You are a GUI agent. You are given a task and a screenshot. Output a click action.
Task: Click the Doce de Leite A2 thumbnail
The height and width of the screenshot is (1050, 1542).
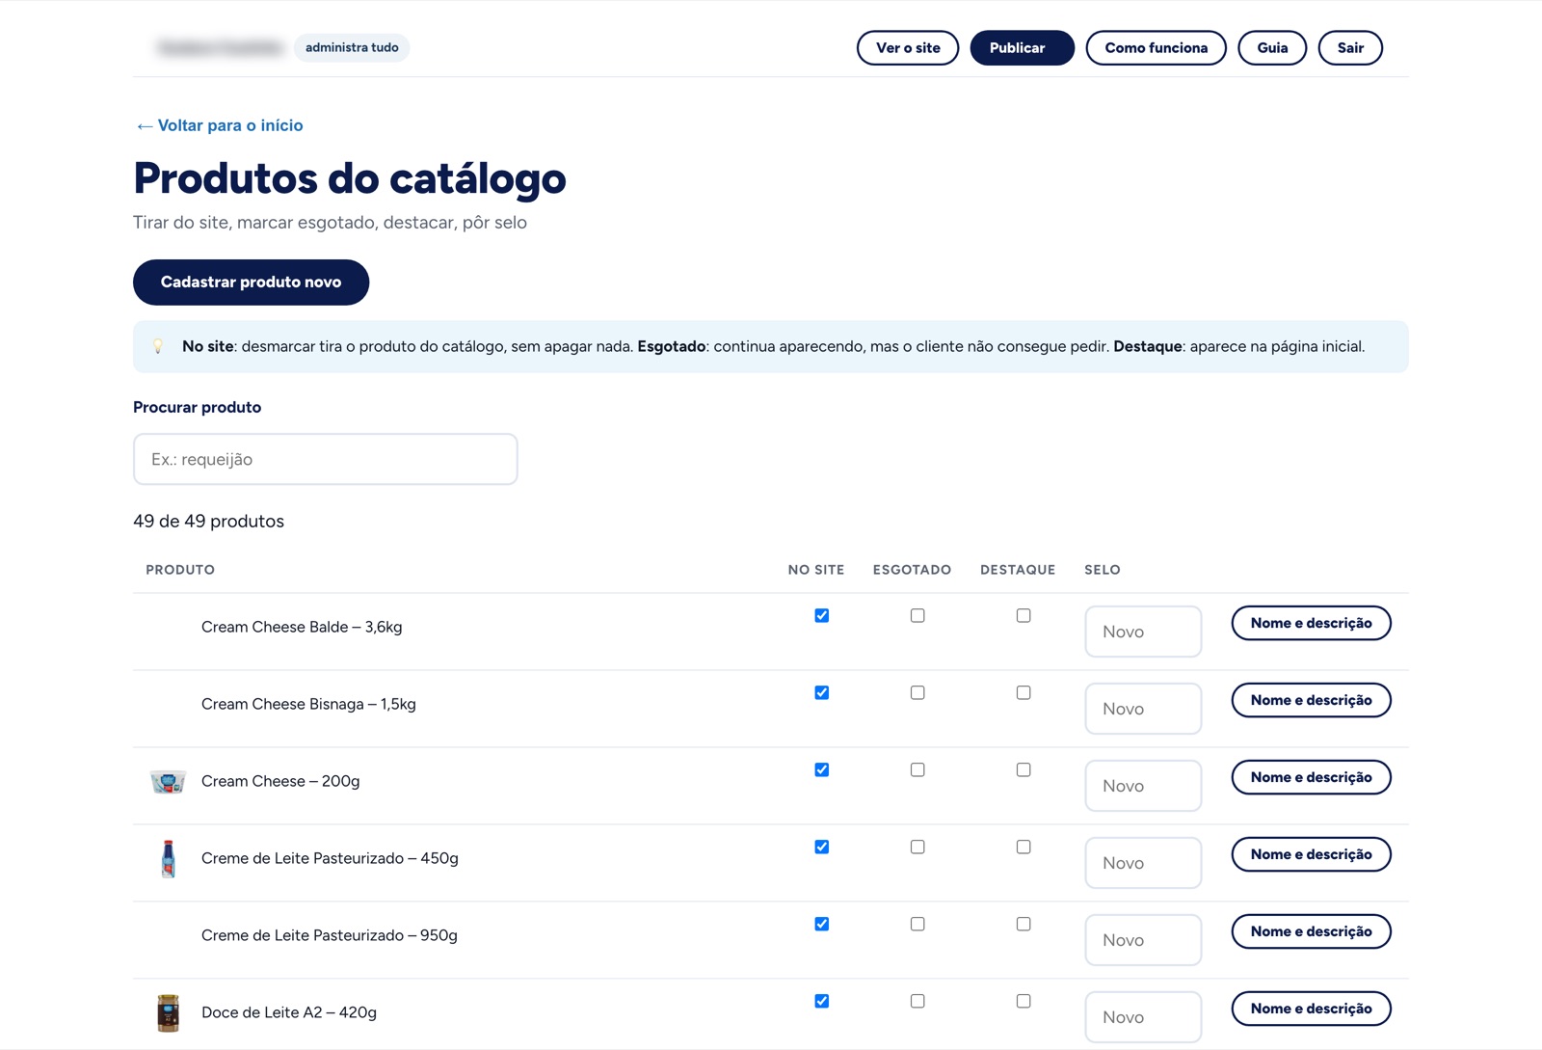(168, 1012)
